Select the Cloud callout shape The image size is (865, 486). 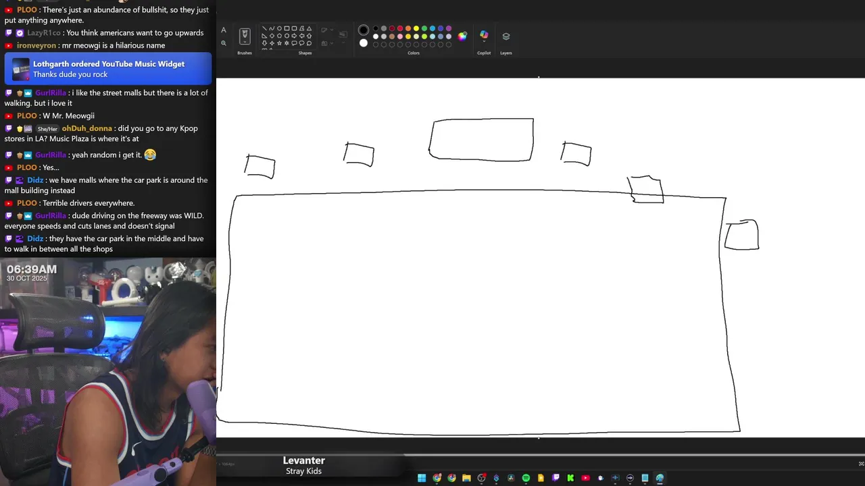[x=310, y=43]
